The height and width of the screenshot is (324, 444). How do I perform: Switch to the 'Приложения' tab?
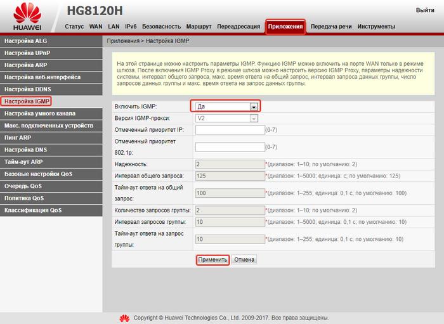tap(285, 27)
